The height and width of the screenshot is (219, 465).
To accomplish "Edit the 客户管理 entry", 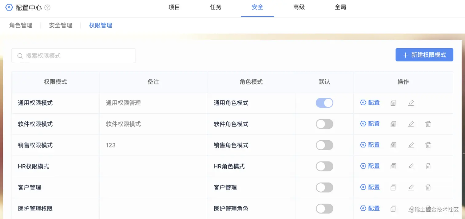I will pyautogui.click(x=411, y=187).
